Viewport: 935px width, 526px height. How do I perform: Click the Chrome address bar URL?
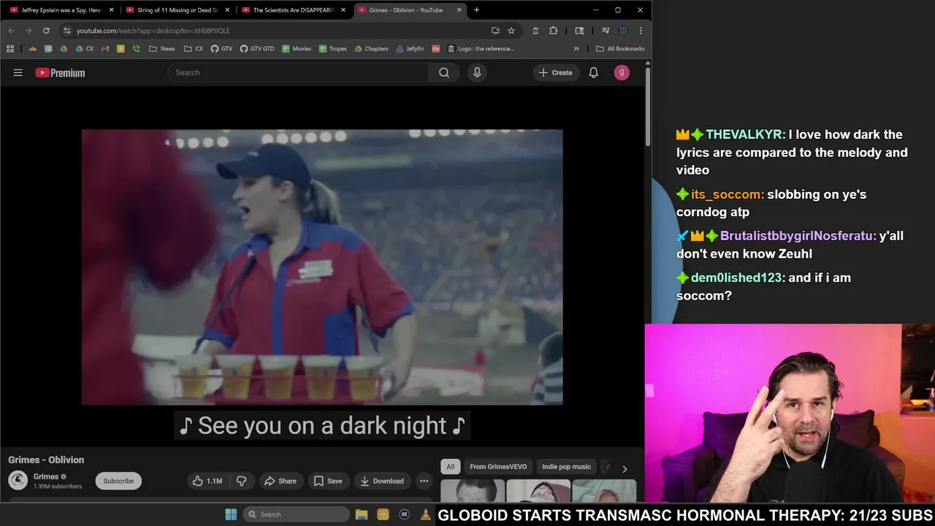tap(153, 31)
